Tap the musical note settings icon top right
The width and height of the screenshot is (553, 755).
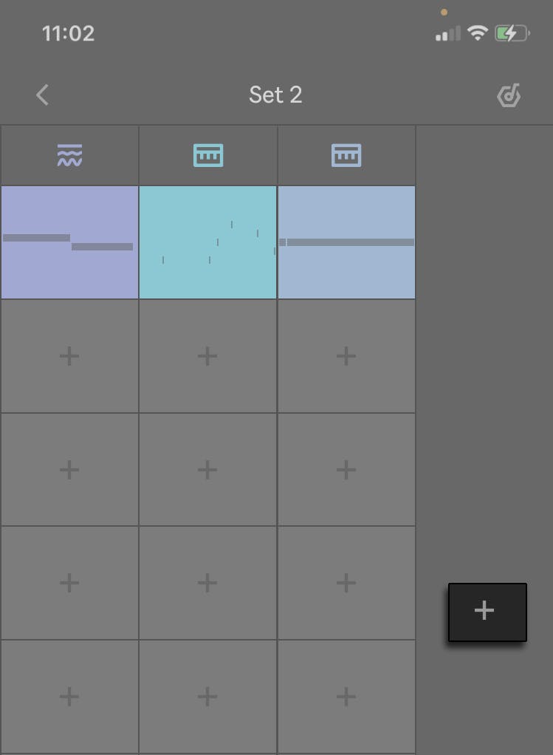pyautogui.click(x=509, y=95)
